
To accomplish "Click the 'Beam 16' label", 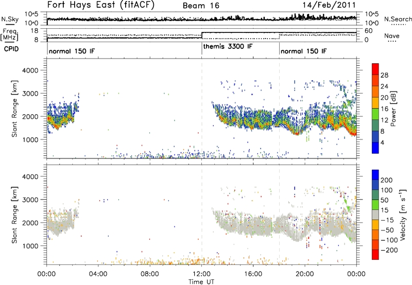I will point(201,6).
